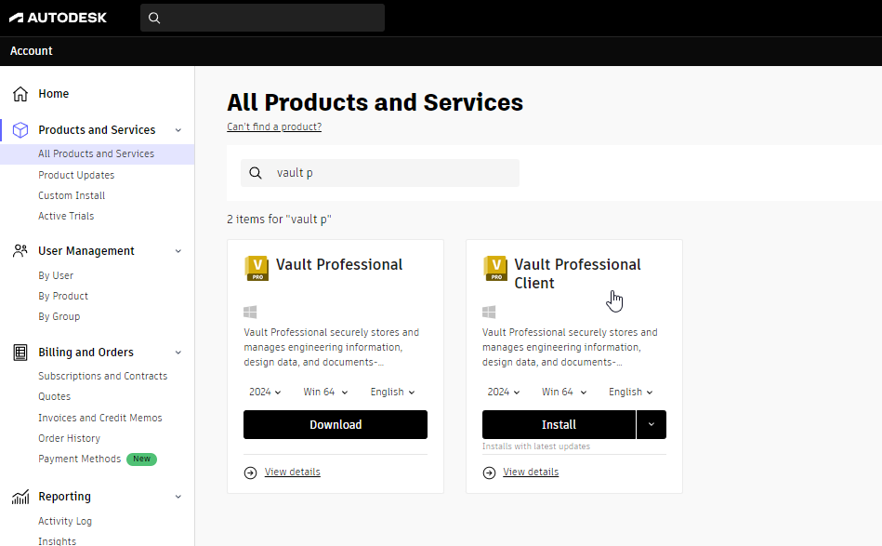Collapse the User Management section chevron
Image resolution: width=882 pixels, height=546 pixels.
[178, 251]
